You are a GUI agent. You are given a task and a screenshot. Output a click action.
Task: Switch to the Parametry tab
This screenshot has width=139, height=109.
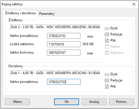pos(47,14)
